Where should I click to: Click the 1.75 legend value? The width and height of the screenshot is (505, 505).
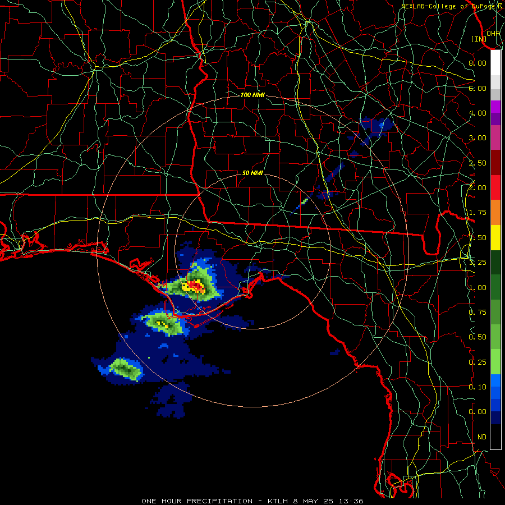click(x=478, y=213)
